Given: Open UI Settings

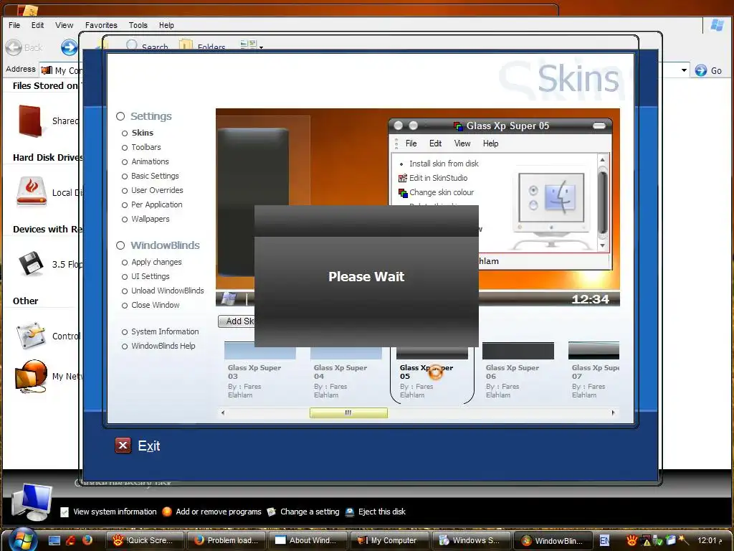Looking at the screenshot, I should coord(151,276).
